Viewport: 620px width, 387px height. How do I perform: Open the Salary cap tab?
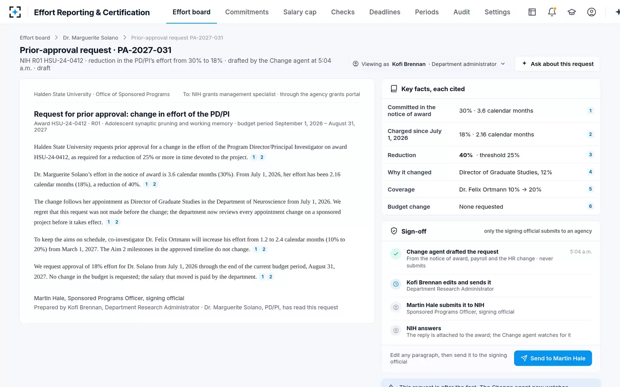tap(300, 12)
